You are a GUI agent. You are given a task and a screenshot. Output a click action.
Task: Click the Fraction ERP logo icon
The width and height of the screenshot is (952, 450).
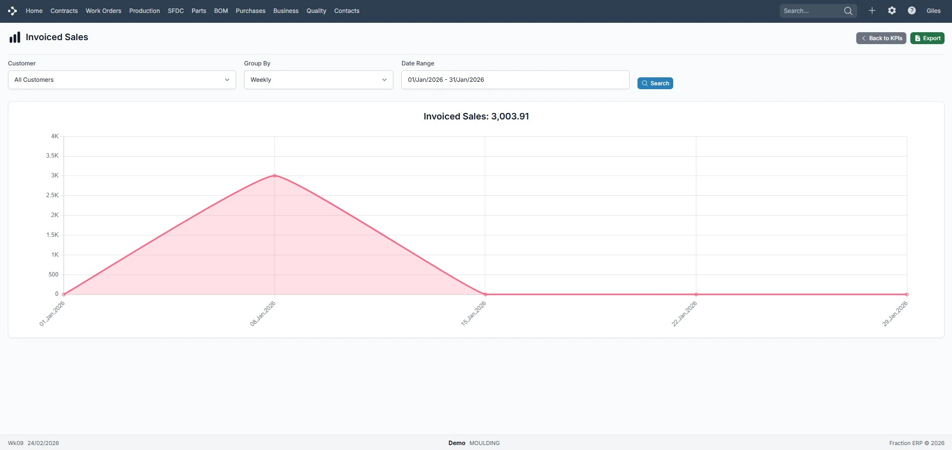click(12, 11)
